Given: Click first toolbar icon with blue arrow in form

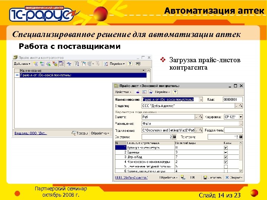Looking at the screenshot, I should point(137,92).
